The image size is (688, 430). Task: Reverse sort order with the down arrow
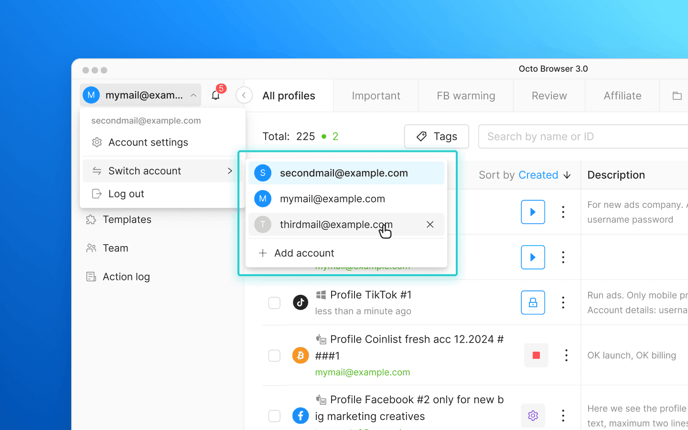click(x=567, y=175)
